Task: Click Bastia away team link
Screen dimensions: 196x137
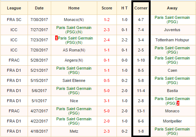Action: pyautogui.click(x=172, y=91)
